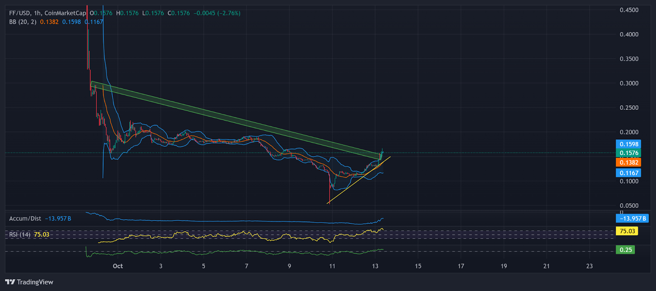Click the 13 date label on time axis
Viewport: 656px width, 291px height.
(x=375, y=266)
